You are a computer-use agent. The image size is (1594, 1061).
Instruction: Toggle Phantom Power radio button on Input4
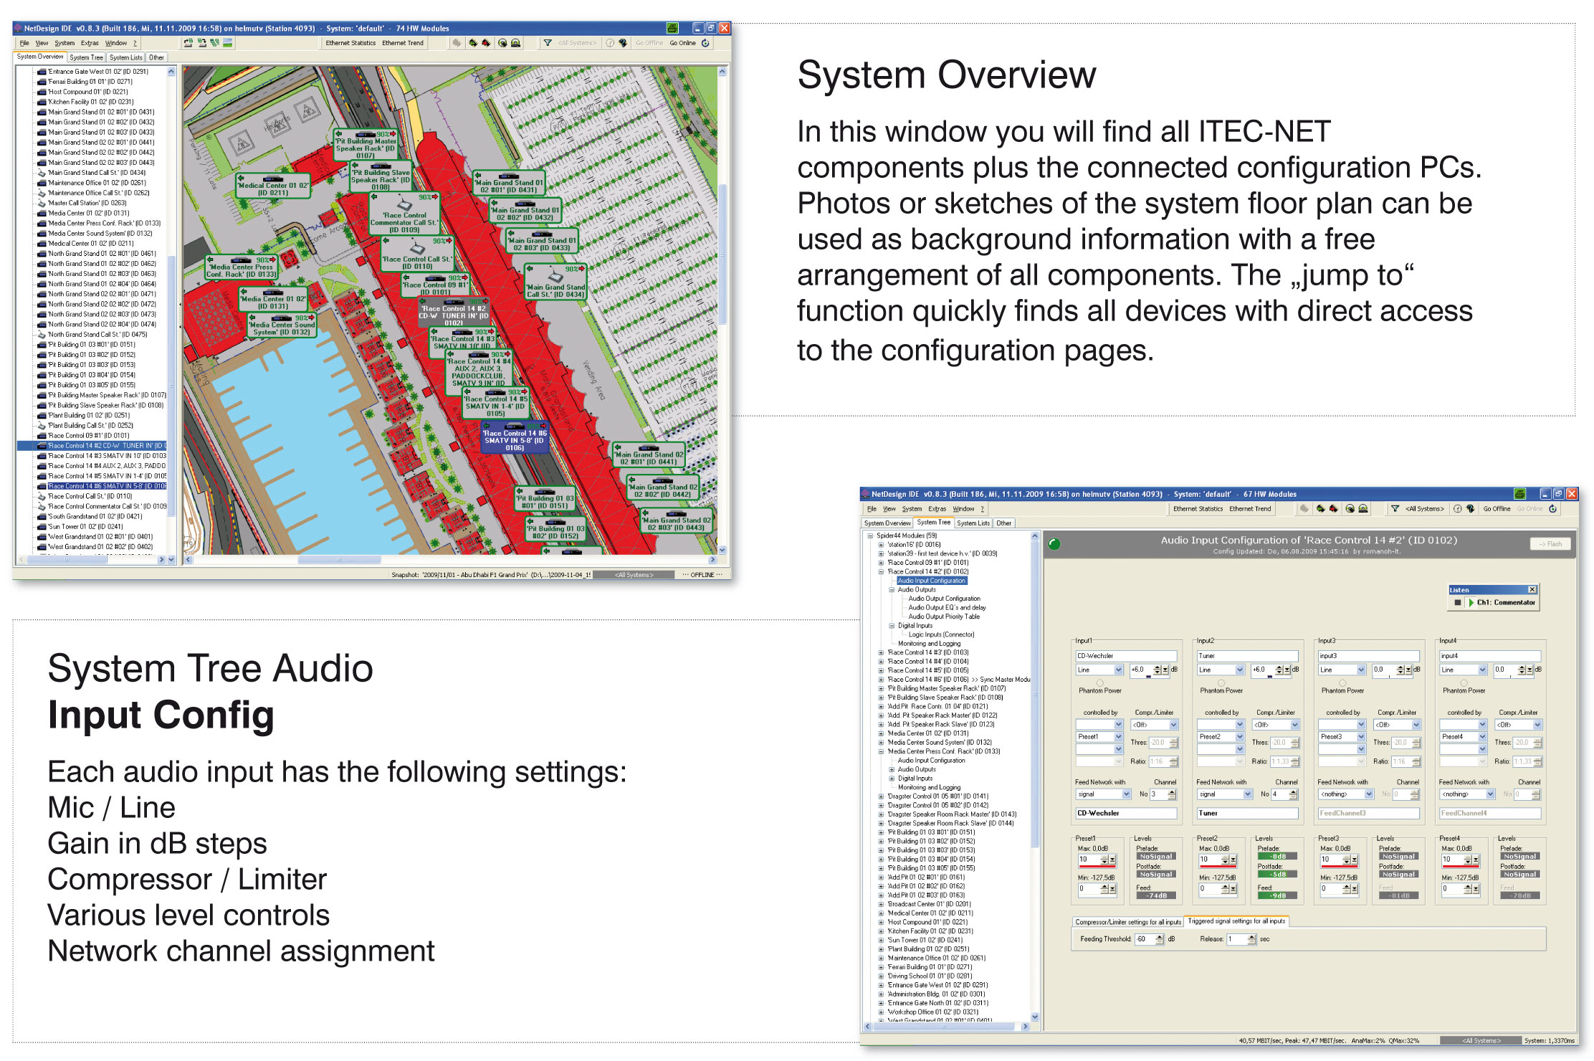1464,682
